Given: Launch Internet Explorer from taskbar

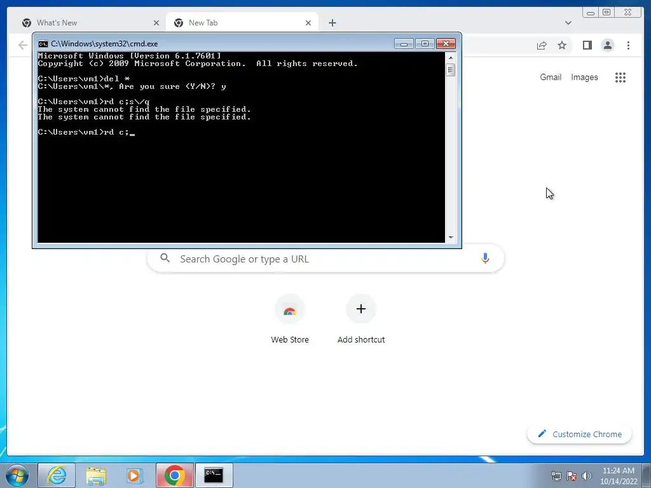Looking at the screenshot, I should click(x=57, y=475).
